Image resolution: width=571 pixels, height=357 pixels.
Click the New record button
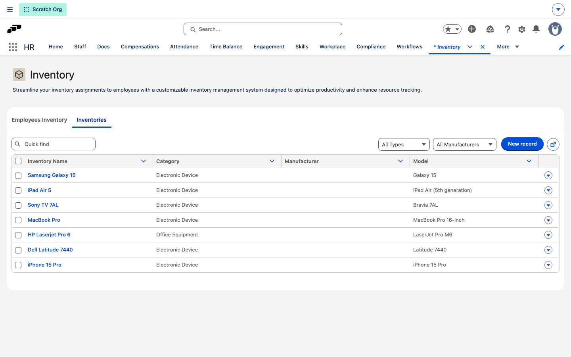pyautogui.click(x=522, y=144)
